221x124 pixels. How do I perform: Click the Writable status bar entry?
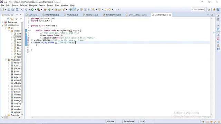pos(110,121)
